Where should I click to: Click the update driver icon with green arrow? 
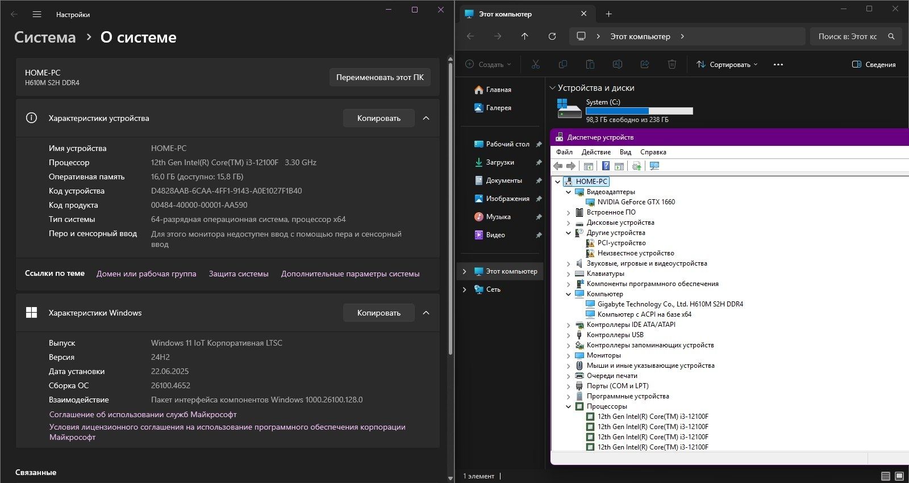point(636,166)
